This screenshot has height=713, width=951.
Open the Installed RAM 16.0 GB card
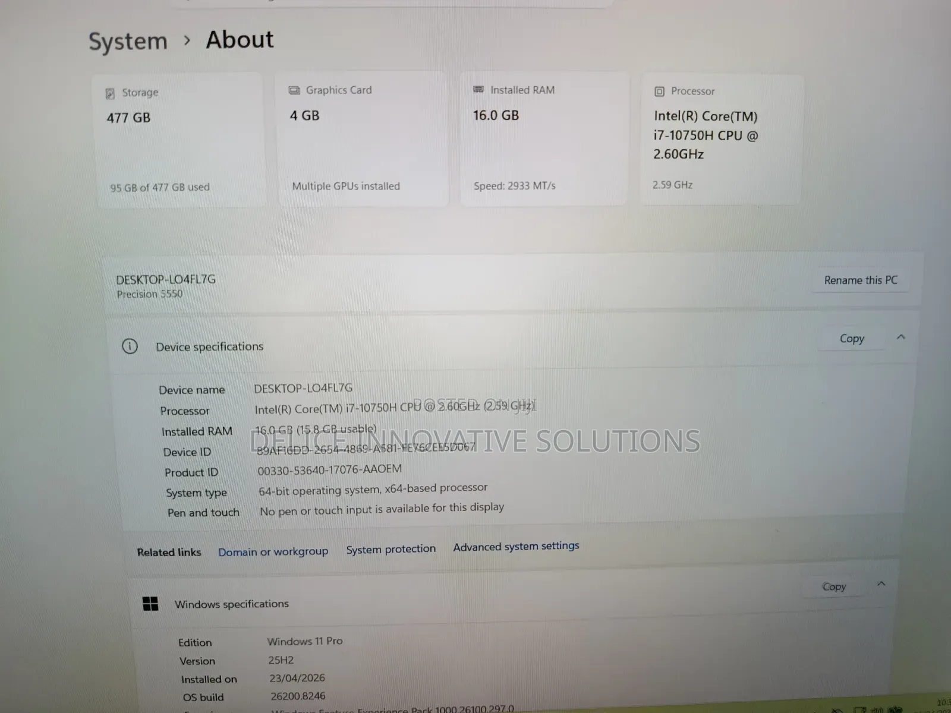545,138
